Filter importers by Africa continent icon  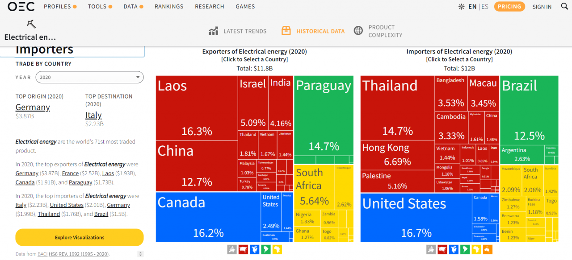[x=476, y=249]
